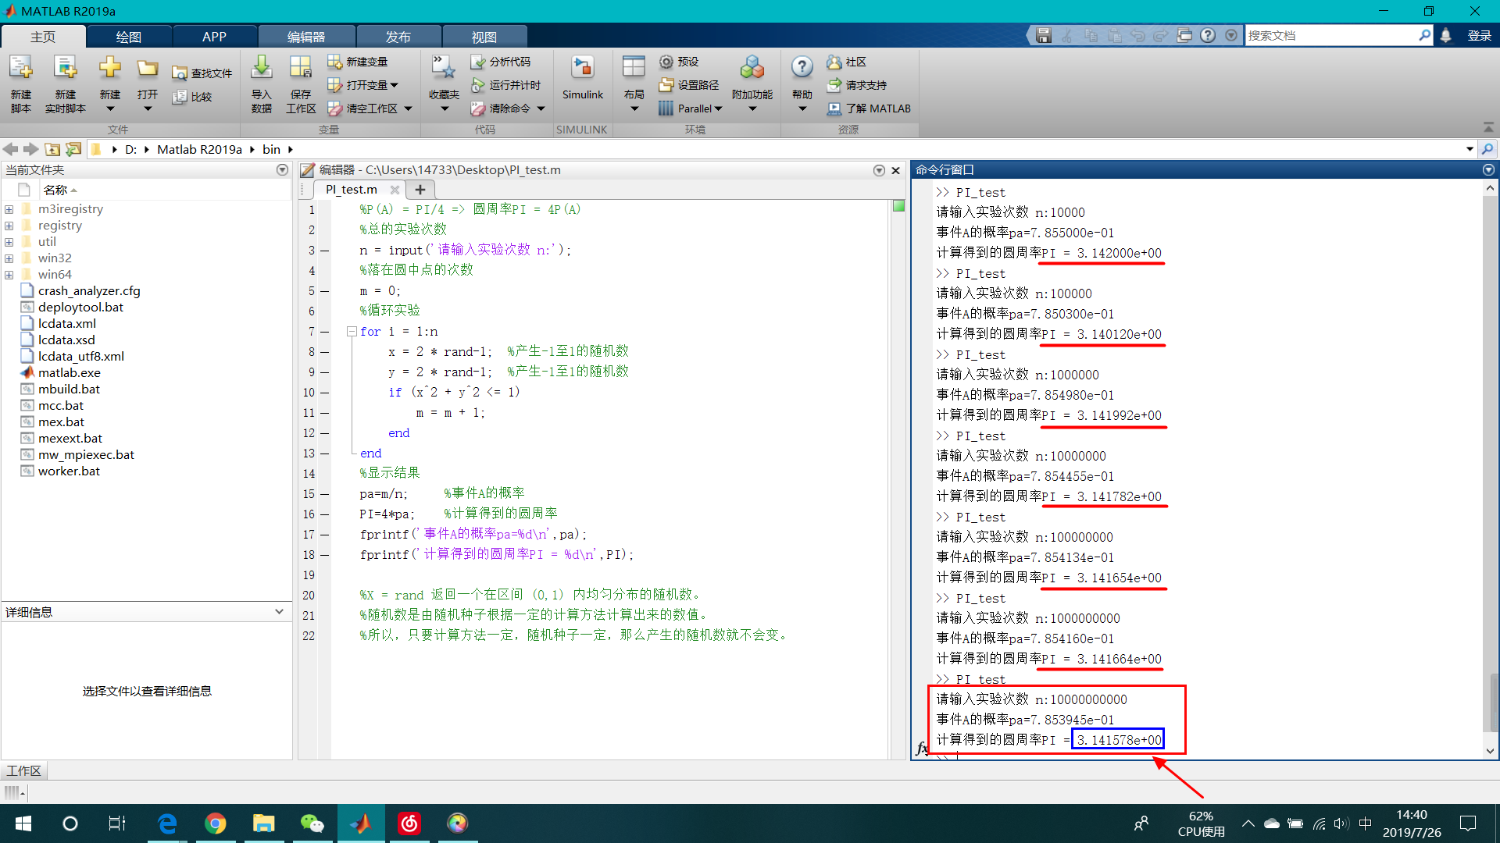
Task: Open the Clear Workspace (清空工作区) dropdown arrow
Action: coord(409,109)
